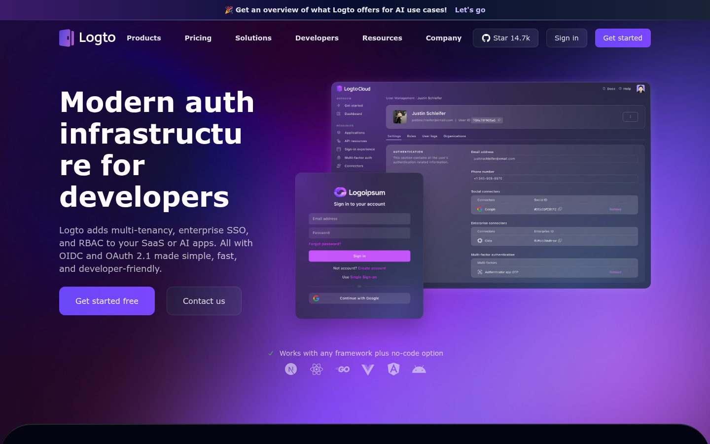Open the Company menu
This screenshot has width=710, height=444.
[444, 38]
